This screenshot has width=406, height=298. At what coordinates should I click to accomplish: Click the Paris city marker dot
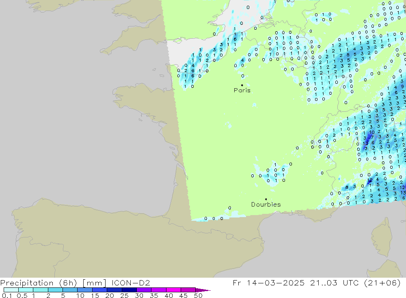click(242, 85)
